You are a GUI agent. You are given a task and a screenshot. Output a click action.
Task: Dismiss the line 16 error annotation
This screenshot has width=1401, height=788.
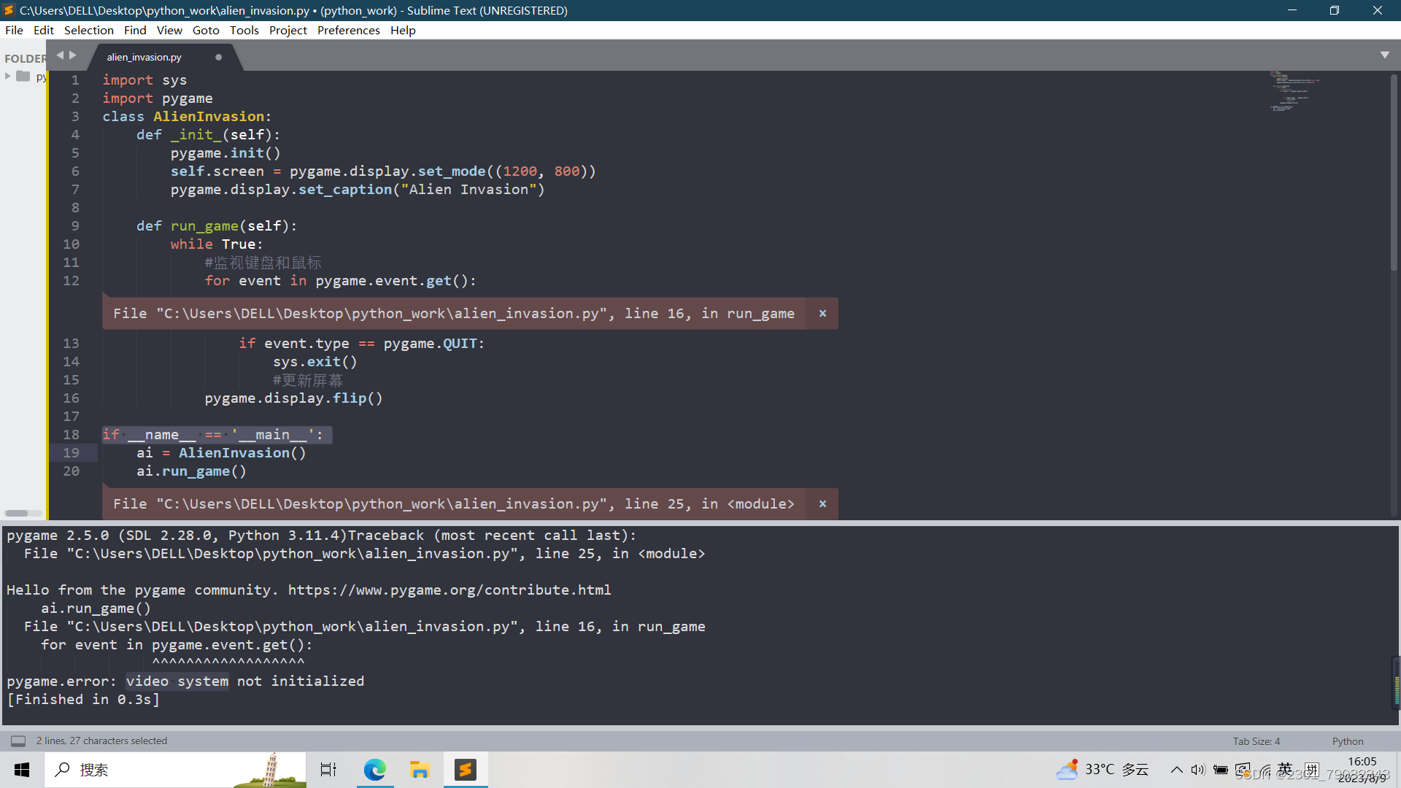(x=822, y=313)
